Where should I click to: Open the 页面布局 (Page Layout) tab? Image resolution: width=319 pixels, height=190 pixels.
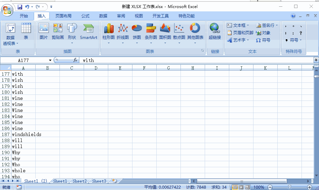click(63, 16)
